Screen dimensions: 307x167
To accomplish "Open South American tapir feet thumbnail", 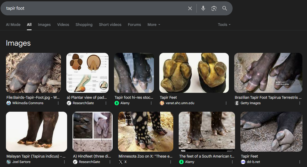I will coord(207,131).
